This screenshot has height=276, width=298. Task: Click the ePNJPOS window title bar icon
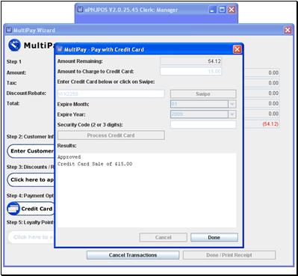(80, 10)
